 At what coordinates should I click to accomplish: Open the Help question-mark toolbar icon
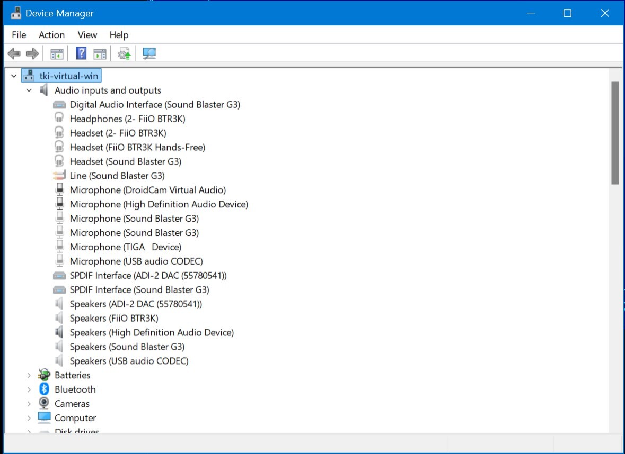click(x=81, y=53)
